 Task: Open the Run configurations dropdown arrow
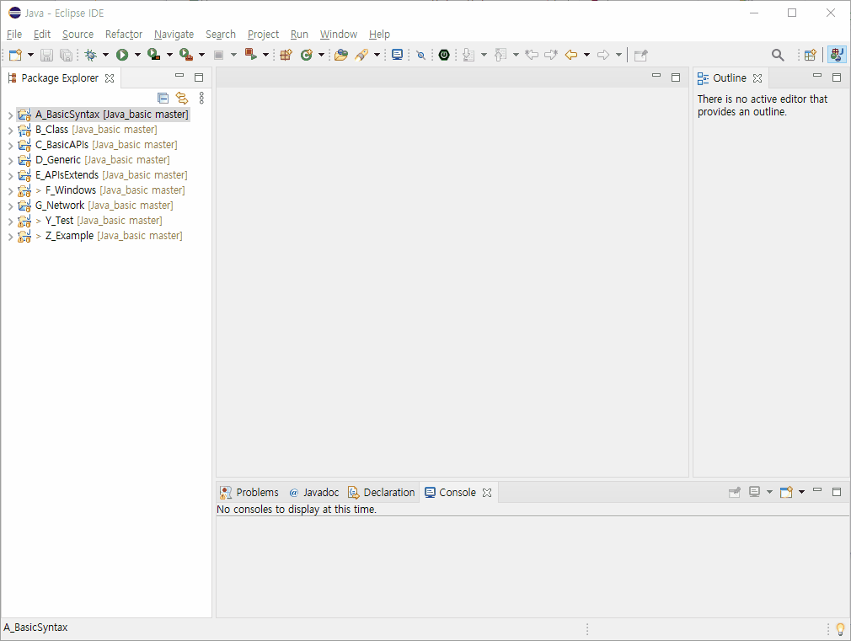[137, 55]
